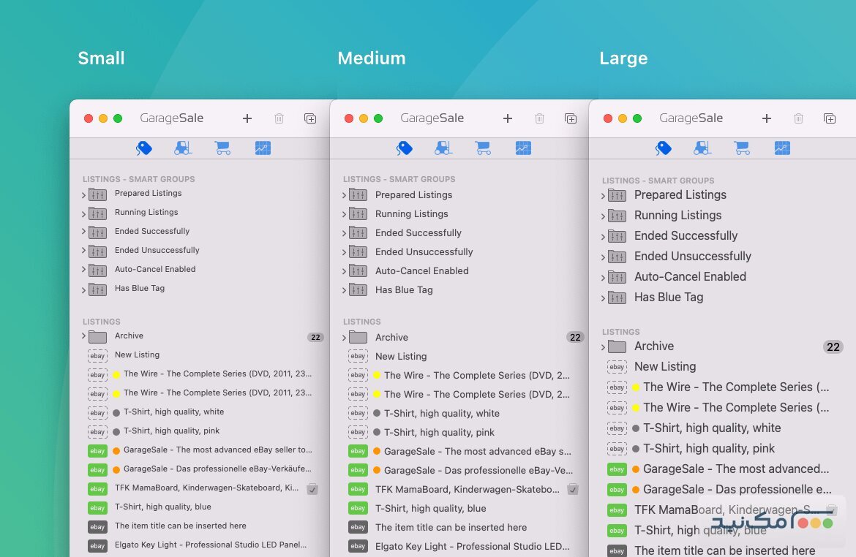Click the trash icon in Medium window toolbar

[539, 118]
